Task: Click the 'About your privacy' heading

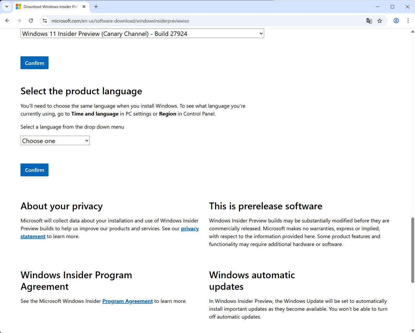Action: coord(62,206)
